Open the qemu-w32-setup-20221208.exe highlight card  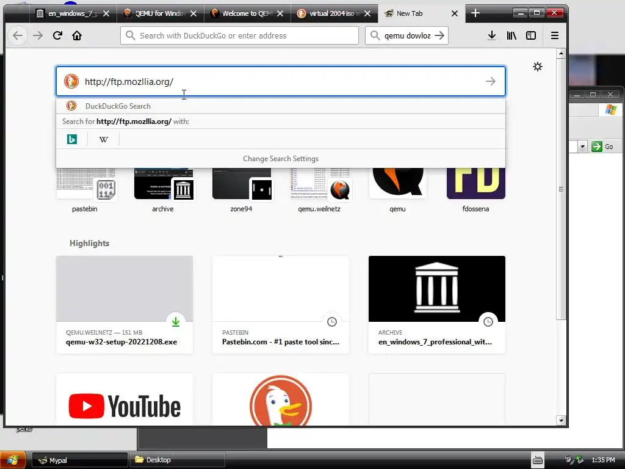click(x=125, y=305)
